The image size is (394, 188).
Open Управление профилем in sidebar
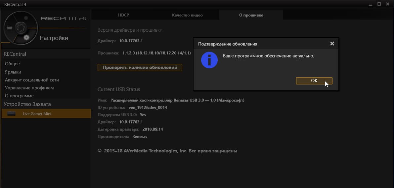point(29,88)
